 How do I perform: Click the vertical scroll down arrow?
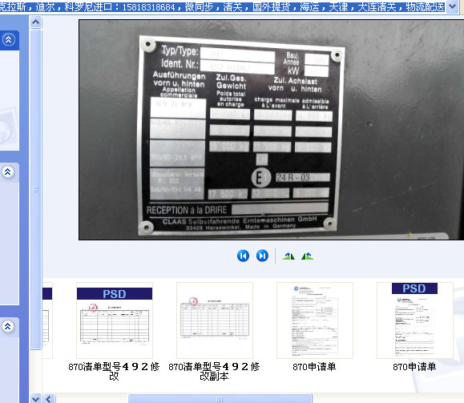pyautogui.click(x=36, y=398)
